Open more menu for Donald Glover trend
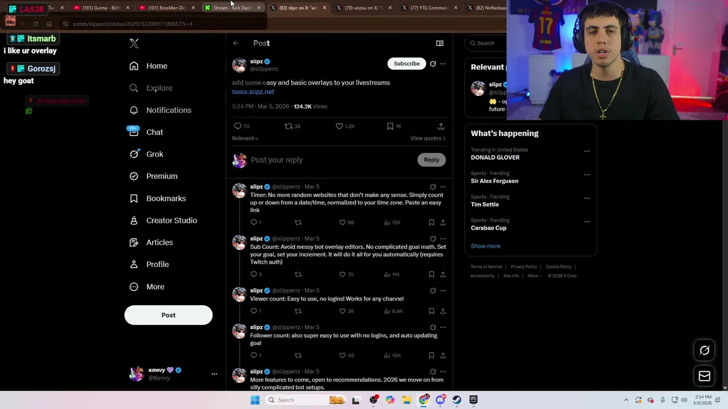Image resolution: width=728 pixels, height=409 pixels. click(x=587, y=151)
